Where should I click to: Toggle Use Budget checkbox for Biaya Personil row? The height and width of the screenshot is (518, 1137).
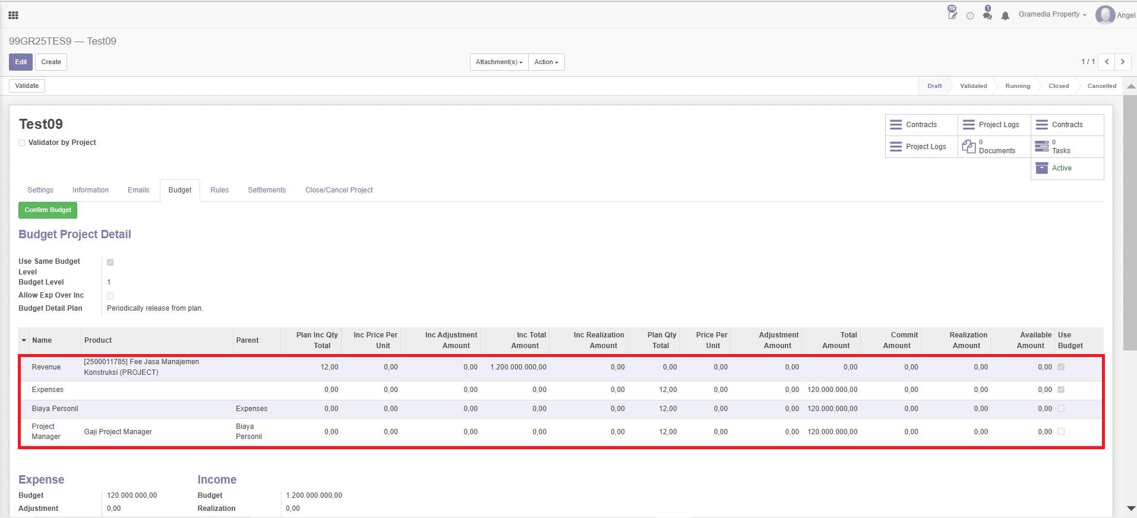pos(1061,409)
